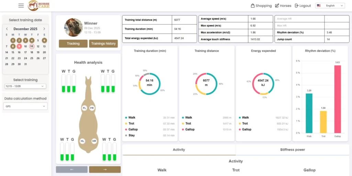
Task: Go to previous month arrow in calendar
Action: point(7,29)
